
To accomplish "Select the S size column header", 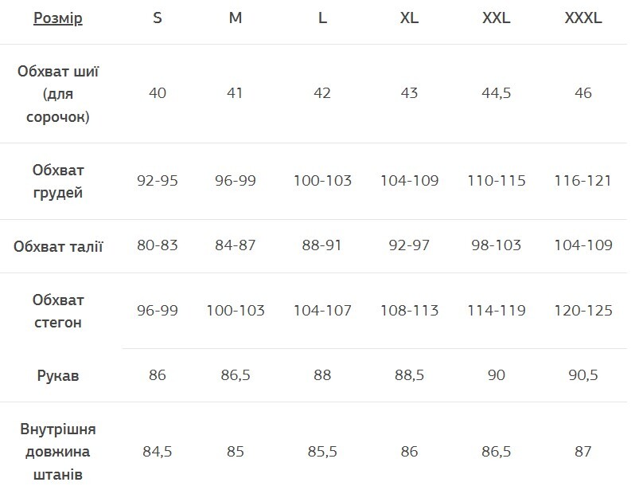I will [x=158, y=18].
